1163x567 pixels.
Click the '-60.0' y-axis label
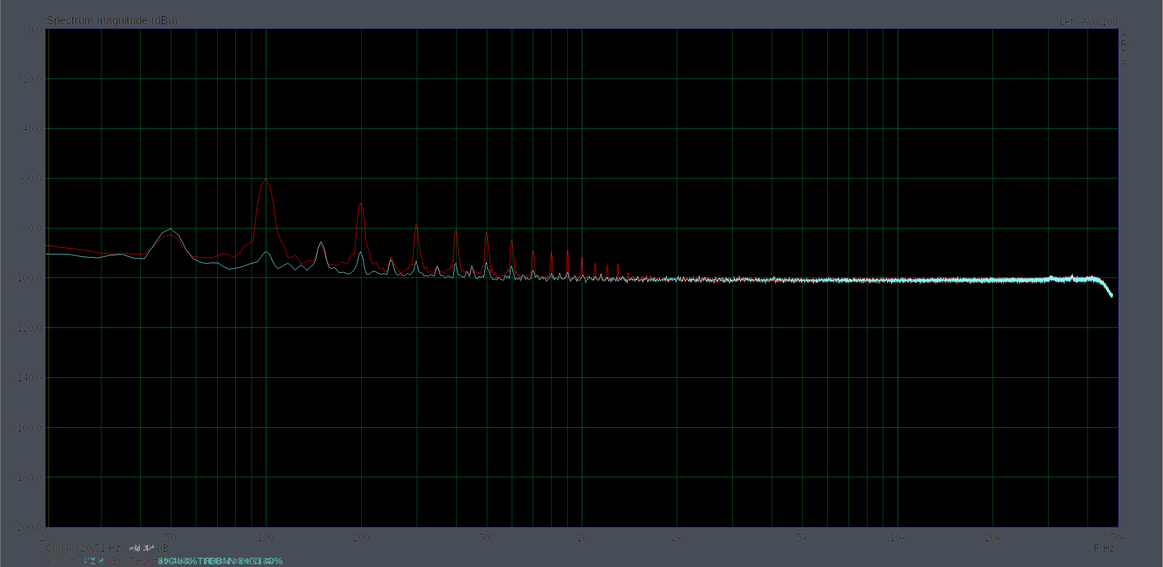pos(31,179)
